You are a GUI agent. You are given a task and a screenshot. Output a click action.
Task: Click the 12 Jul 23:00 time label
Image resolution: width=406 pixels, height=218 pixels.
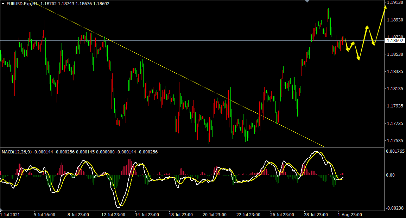tap(113, 214)
